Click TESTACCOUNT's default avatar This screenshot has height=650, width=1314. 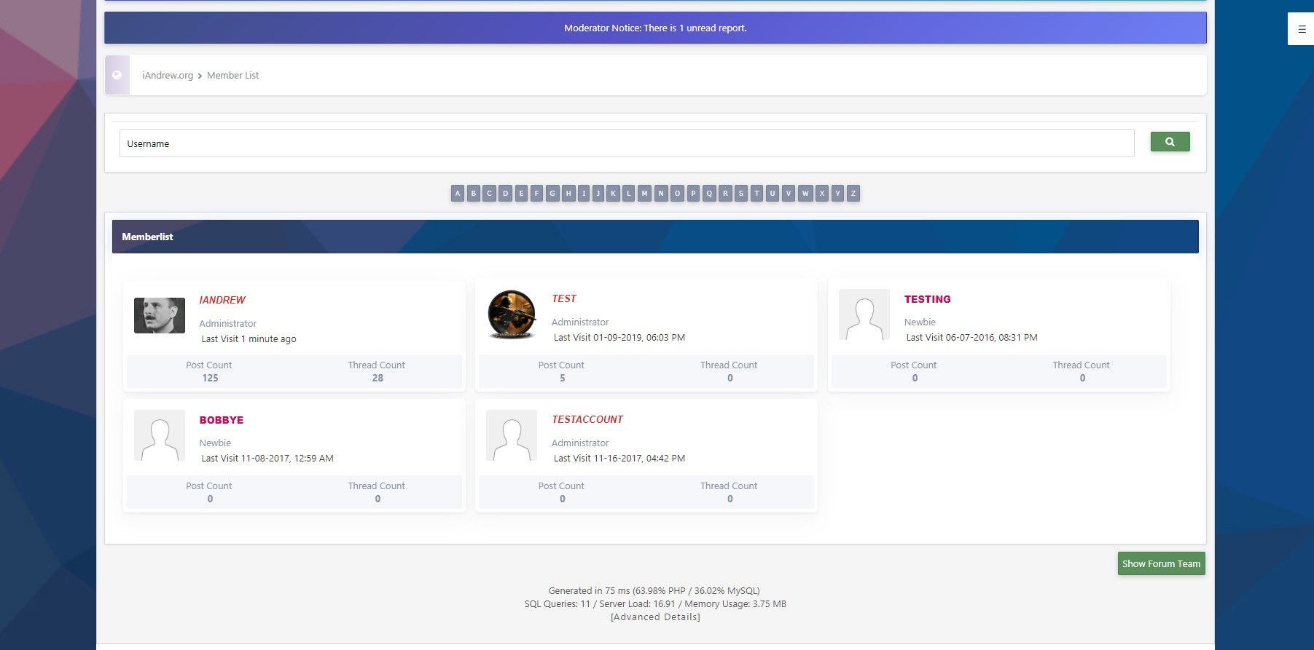tap(512, 435)
